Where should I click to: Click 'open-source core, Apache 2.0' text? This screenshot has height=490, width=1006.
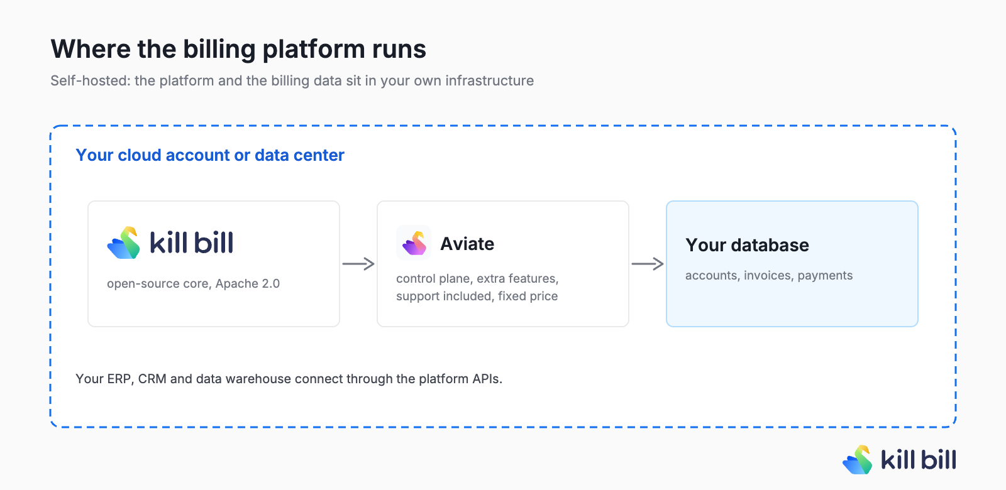point(193,283)
